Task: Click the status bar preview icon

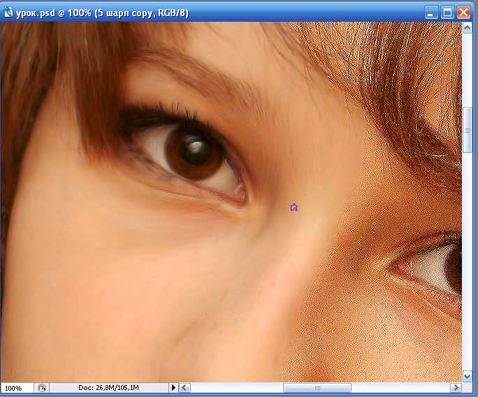Action: click(42, 388)
